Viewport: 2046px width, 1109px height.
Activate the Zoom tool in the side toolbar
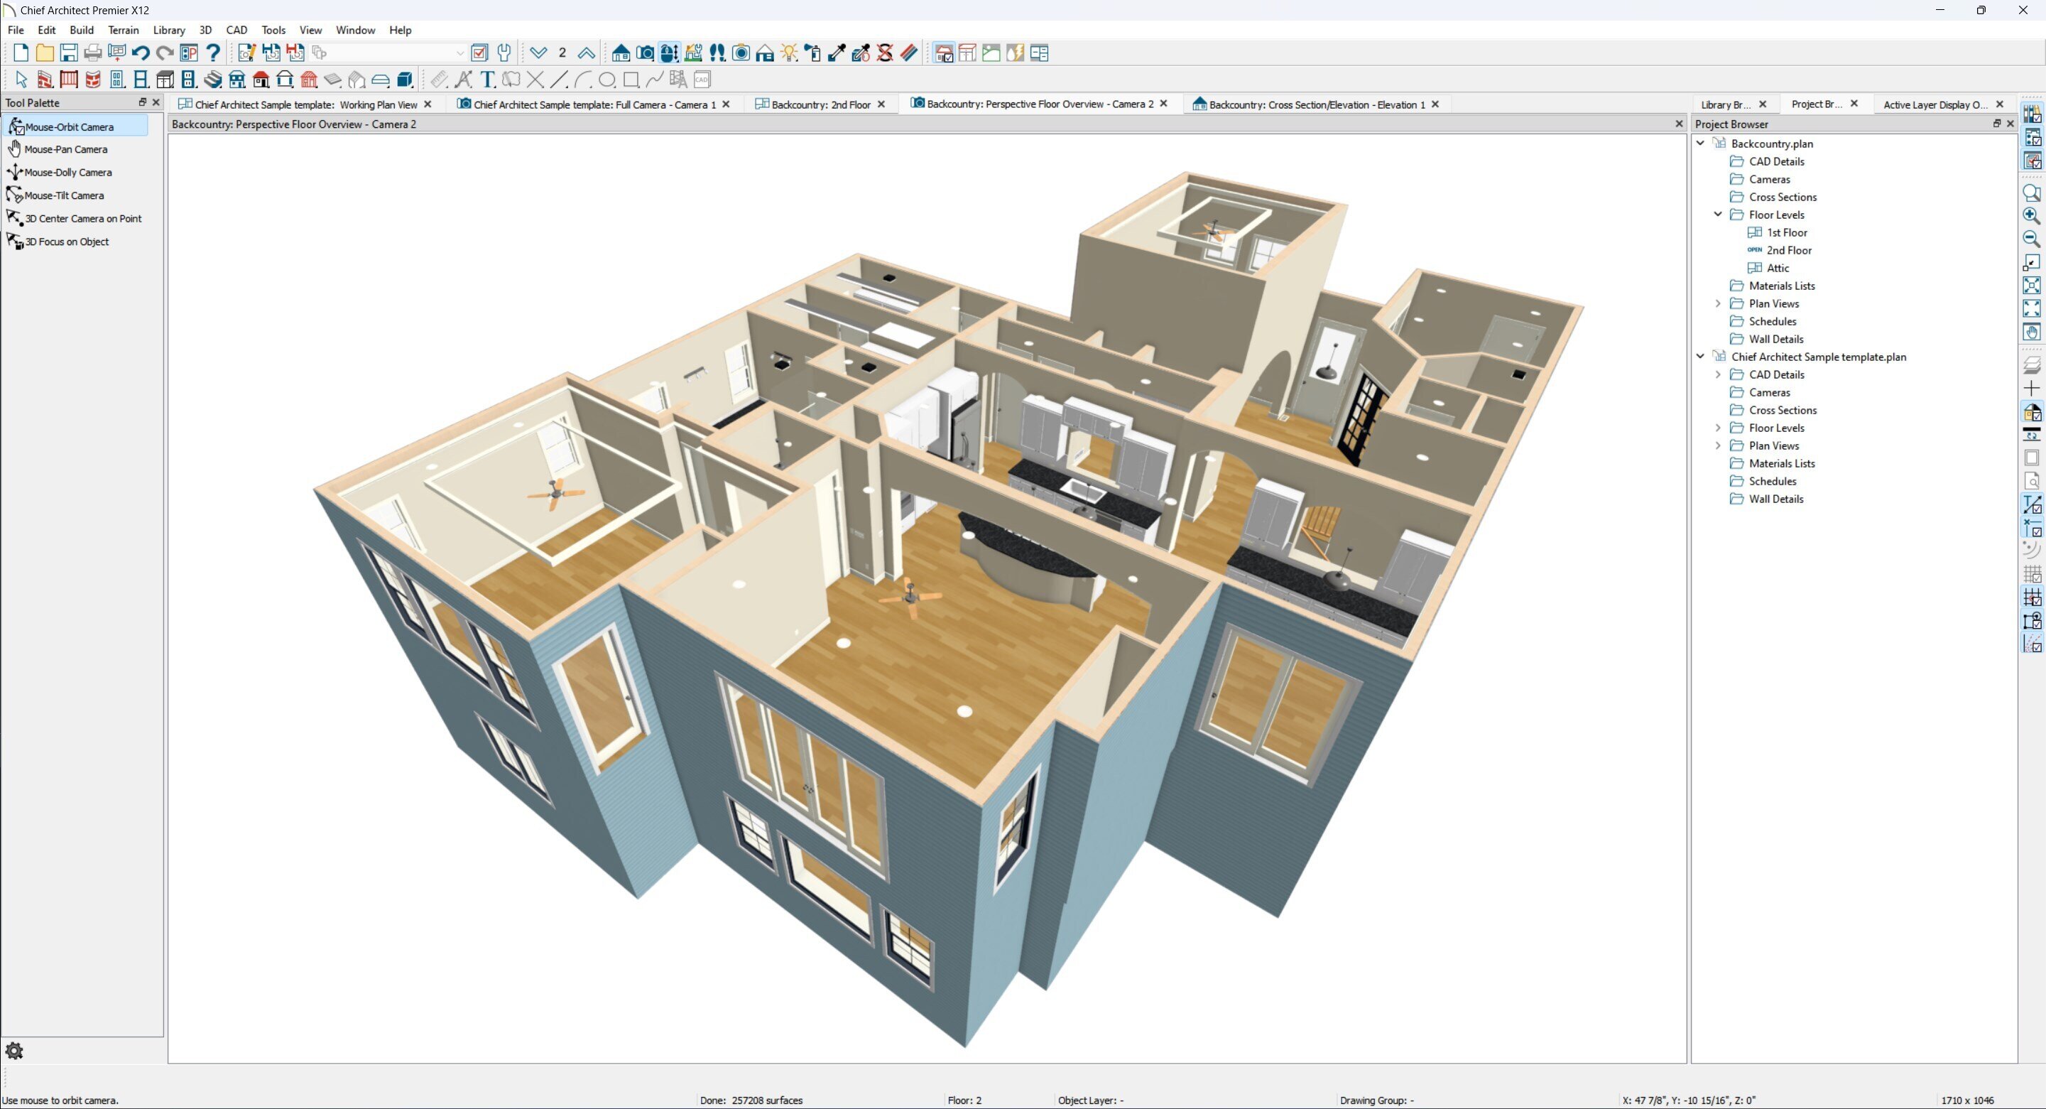(x=2031, y=193)
